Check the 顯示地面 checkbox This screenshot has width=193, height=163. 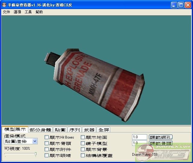click(83, 137)
